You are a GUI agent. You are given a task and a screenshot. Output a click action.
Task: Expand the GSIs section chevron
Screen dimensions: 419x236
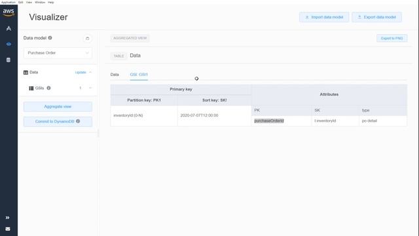(90, 88)
